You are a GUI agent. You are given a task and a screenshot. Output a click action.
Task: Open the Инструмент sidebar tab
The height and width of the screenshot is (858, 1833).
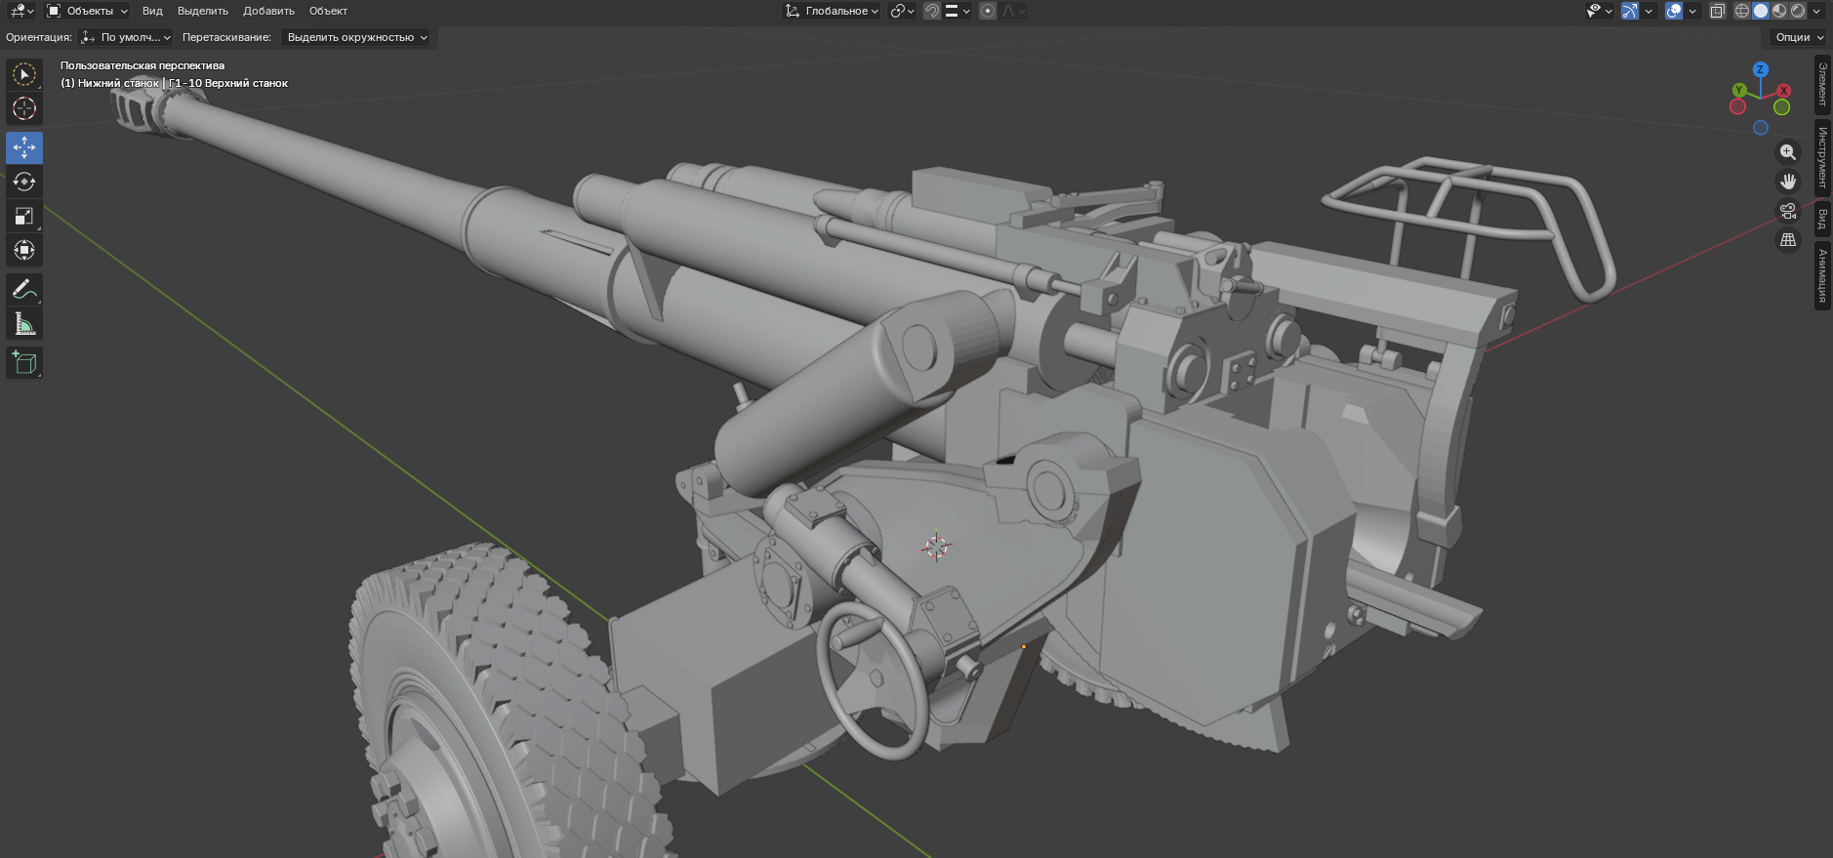[1822, 158]
